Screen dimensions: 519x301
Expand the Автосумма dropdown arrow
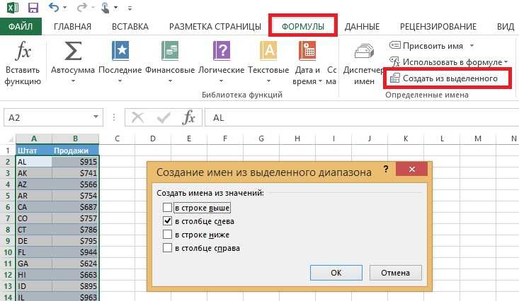click(x=73, y=81)
